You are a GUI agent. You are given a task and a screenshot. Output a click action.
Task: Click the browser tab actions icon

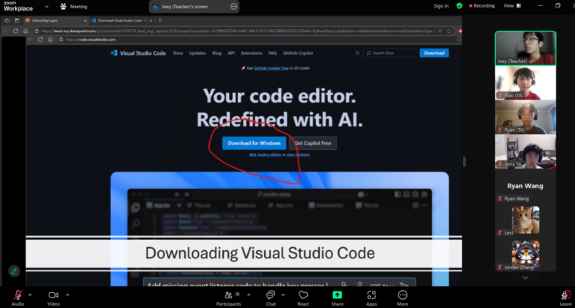[17, 20]
